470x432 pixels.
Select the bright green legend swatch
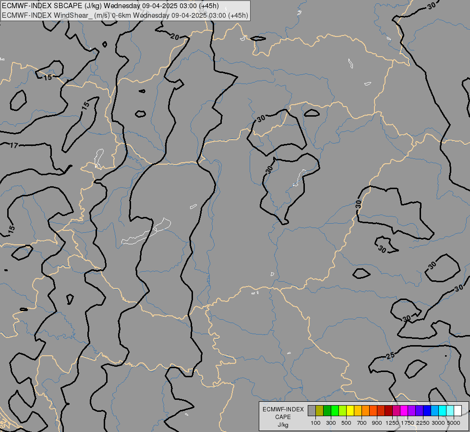pyautogui.click(x=335, y=410)
